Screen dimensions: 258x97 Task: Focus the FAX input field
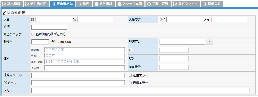click(x=174, y=59)
